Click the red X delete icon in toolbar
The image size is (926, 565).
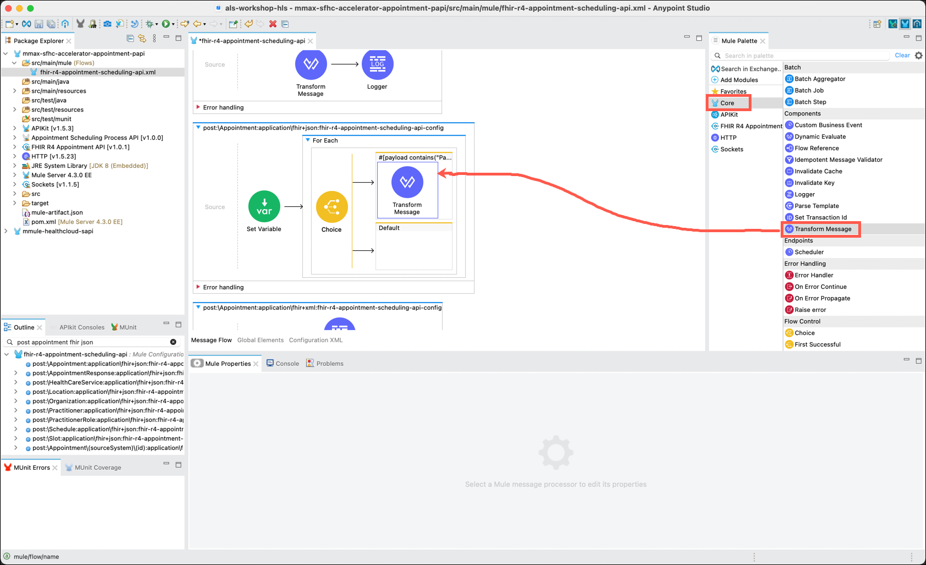pyautogui.click(x=273, y=24)
